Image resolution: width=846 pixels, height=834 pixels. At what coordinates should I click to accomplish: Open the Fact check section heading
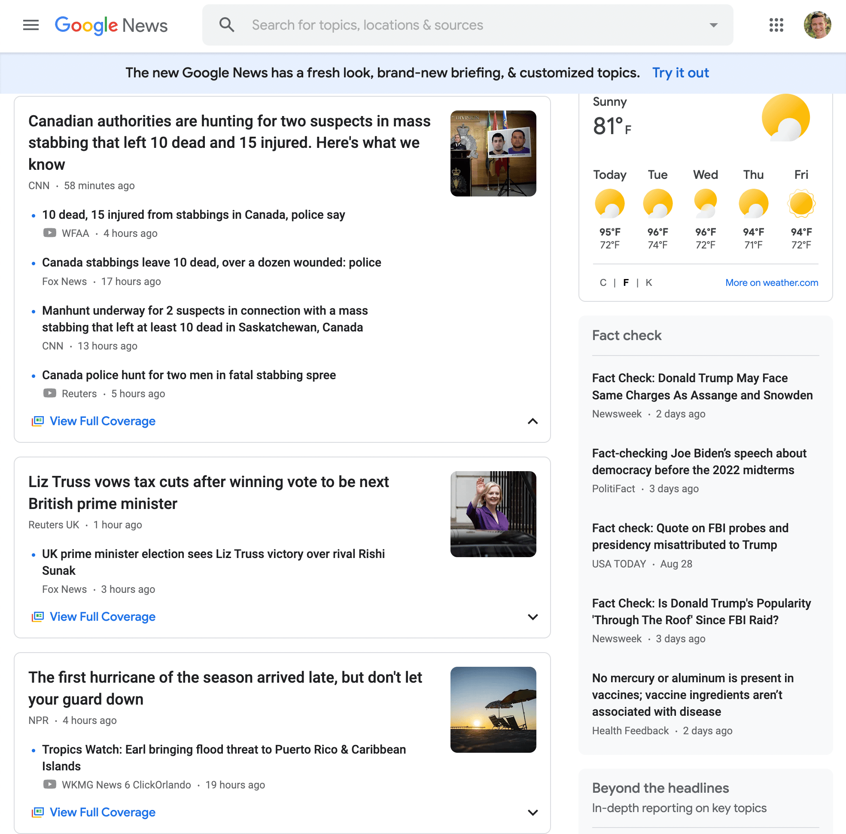(626, 335)
